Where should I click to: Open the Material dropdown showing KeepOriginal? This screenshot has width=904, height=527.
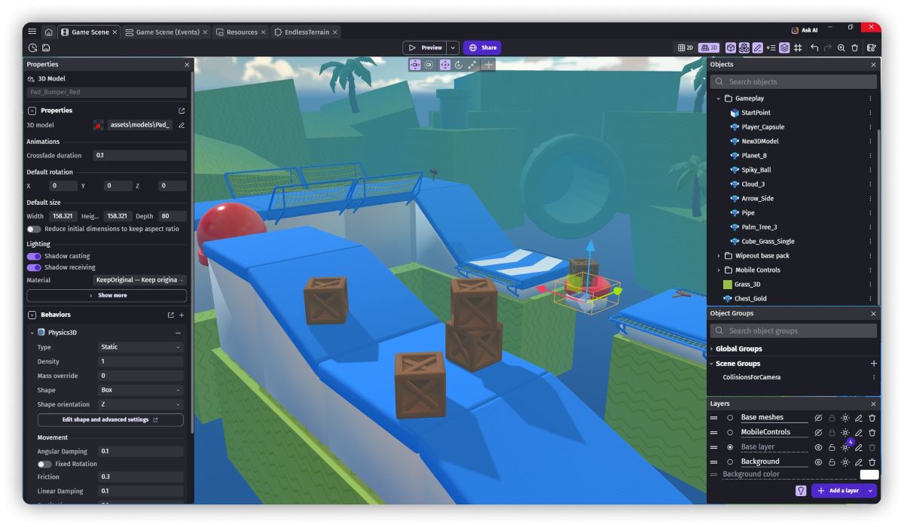click(x=139, y=279)
